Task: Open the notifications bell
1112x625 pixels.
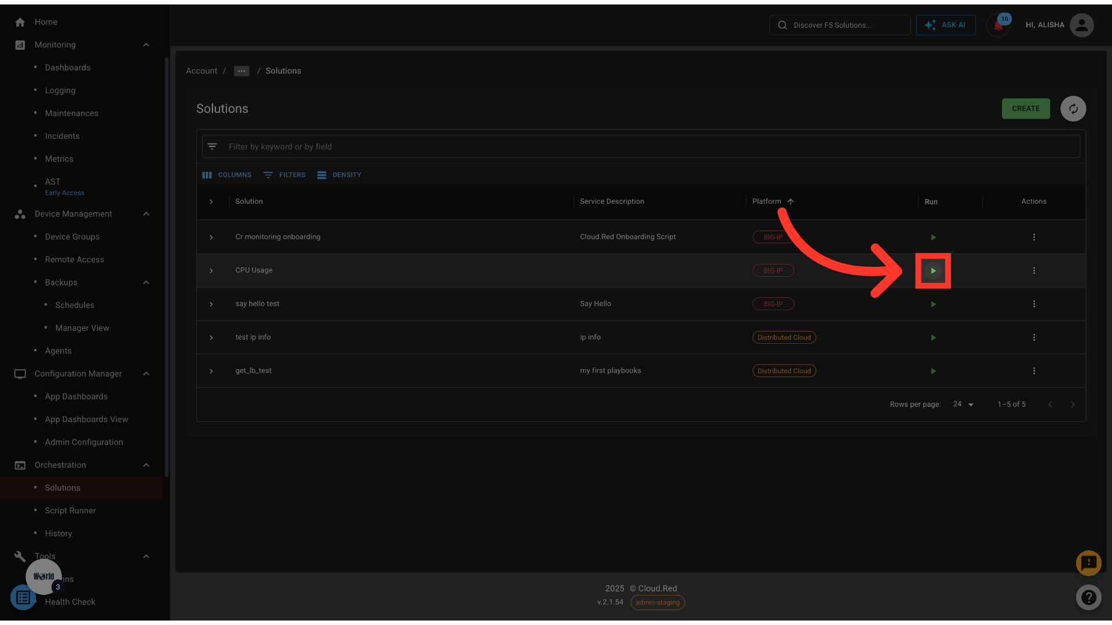Action: pos(998,25)
